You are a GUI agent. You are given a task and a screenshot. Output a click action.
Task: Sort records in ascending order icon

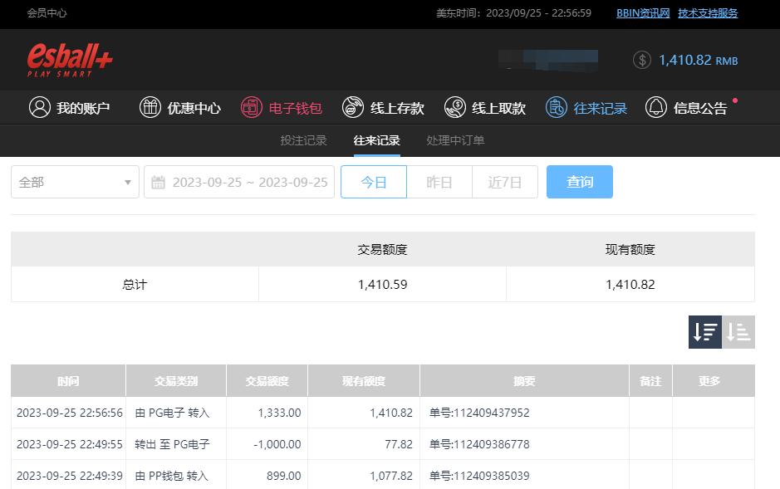(x=738, y=332)
